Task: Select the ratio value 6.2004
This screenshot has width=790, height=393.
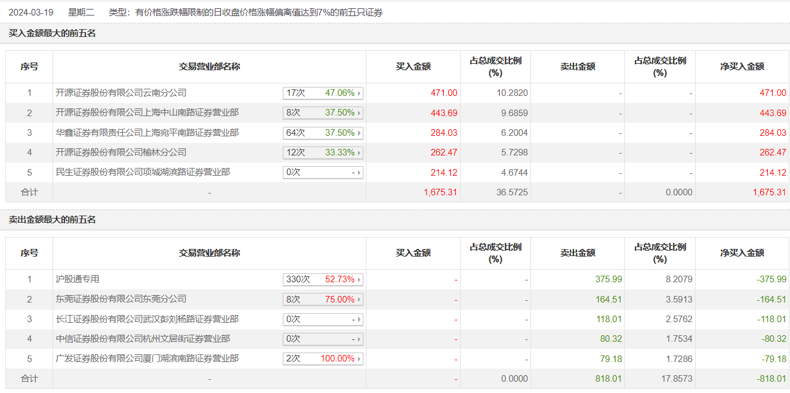Action: pos(513,133)
